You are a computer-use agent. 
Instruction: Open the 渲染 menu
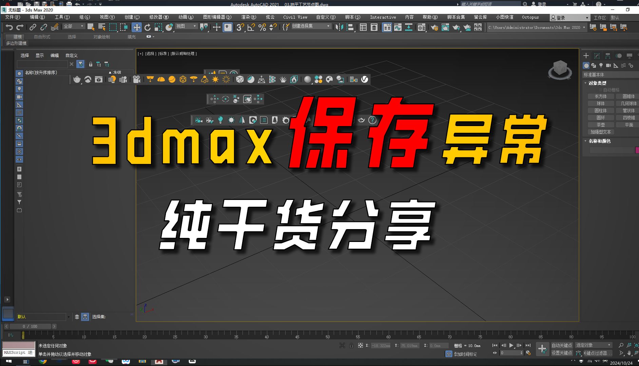click(249, 17)
